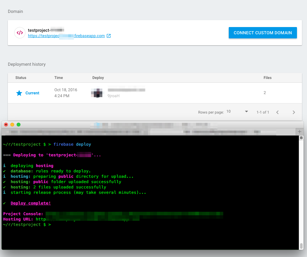Click the testproject domain name text
The width and height of the screenshot is (307, 257).
coord(46,30)
